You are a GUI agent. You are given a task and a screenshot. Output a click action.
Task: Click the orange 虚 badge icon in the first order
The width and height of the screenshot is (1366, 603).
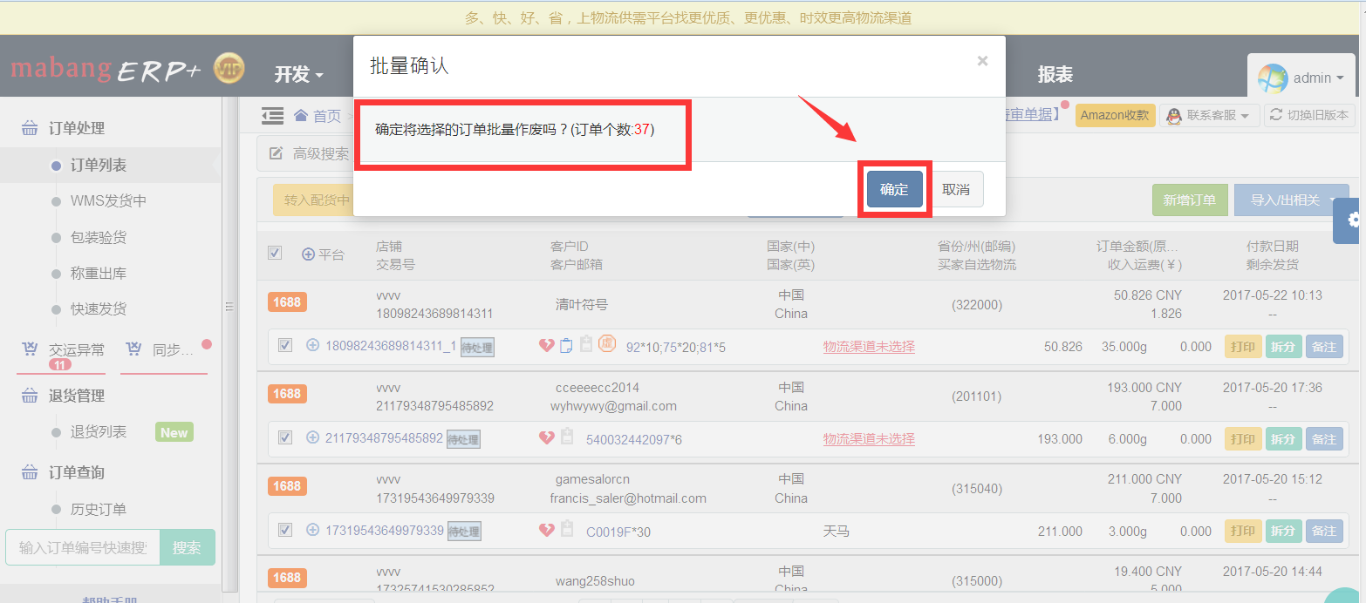(x=607, y=344)
